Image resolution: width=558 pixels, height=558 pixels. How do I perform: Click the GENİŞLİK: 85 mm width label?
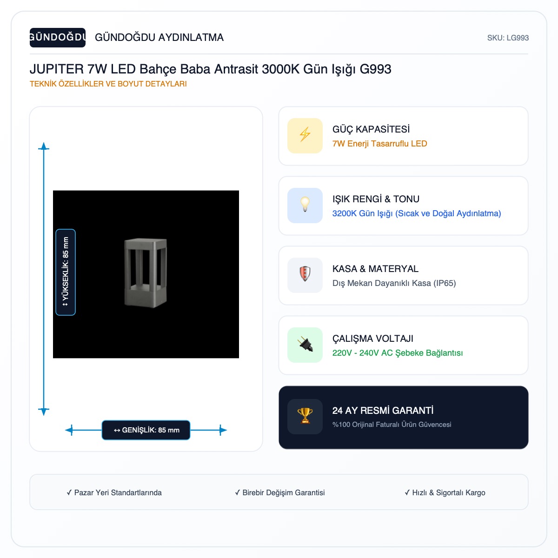click(x=146, y=430)
